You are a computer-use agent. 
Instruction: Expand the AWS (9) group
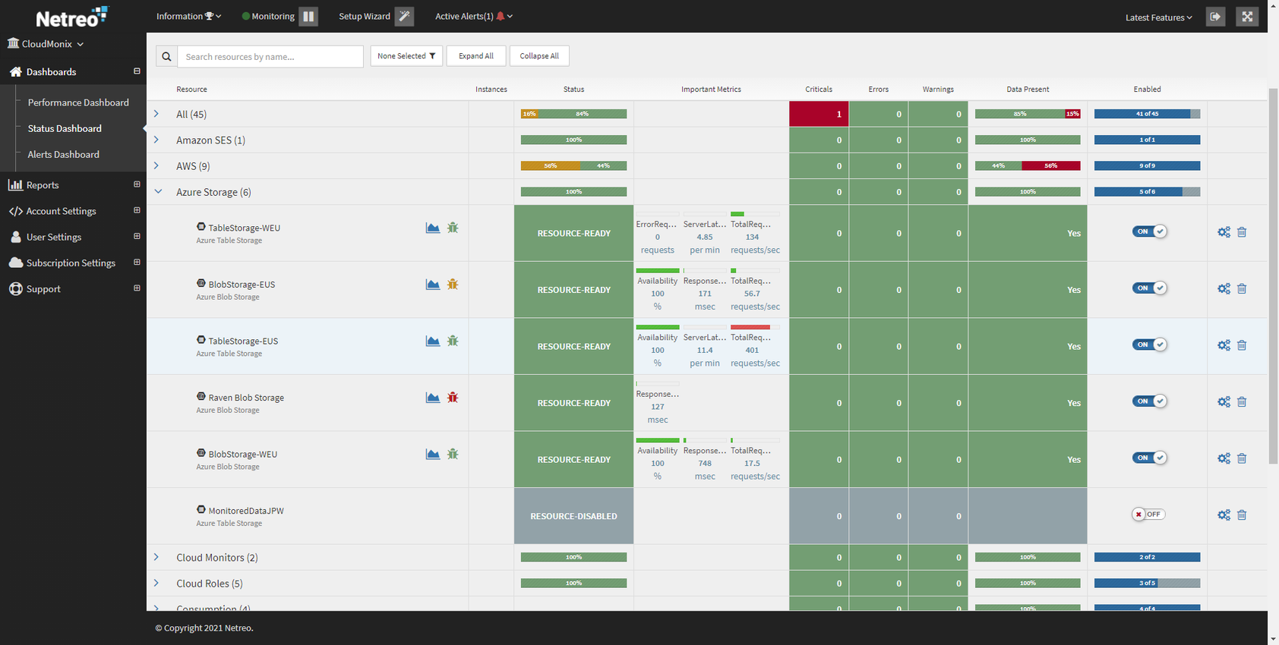click(x=156, y=165)
